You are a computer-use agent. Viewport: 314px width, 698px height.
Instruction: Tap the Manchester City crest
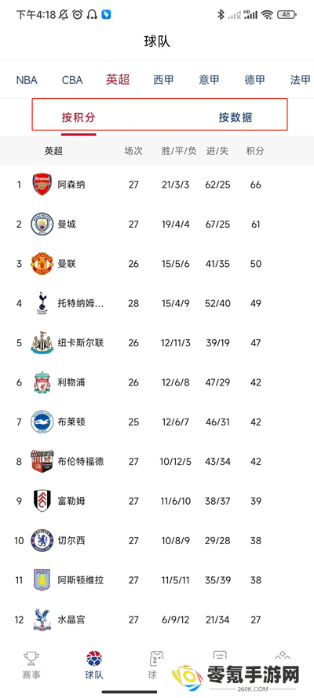pos(42,224)
